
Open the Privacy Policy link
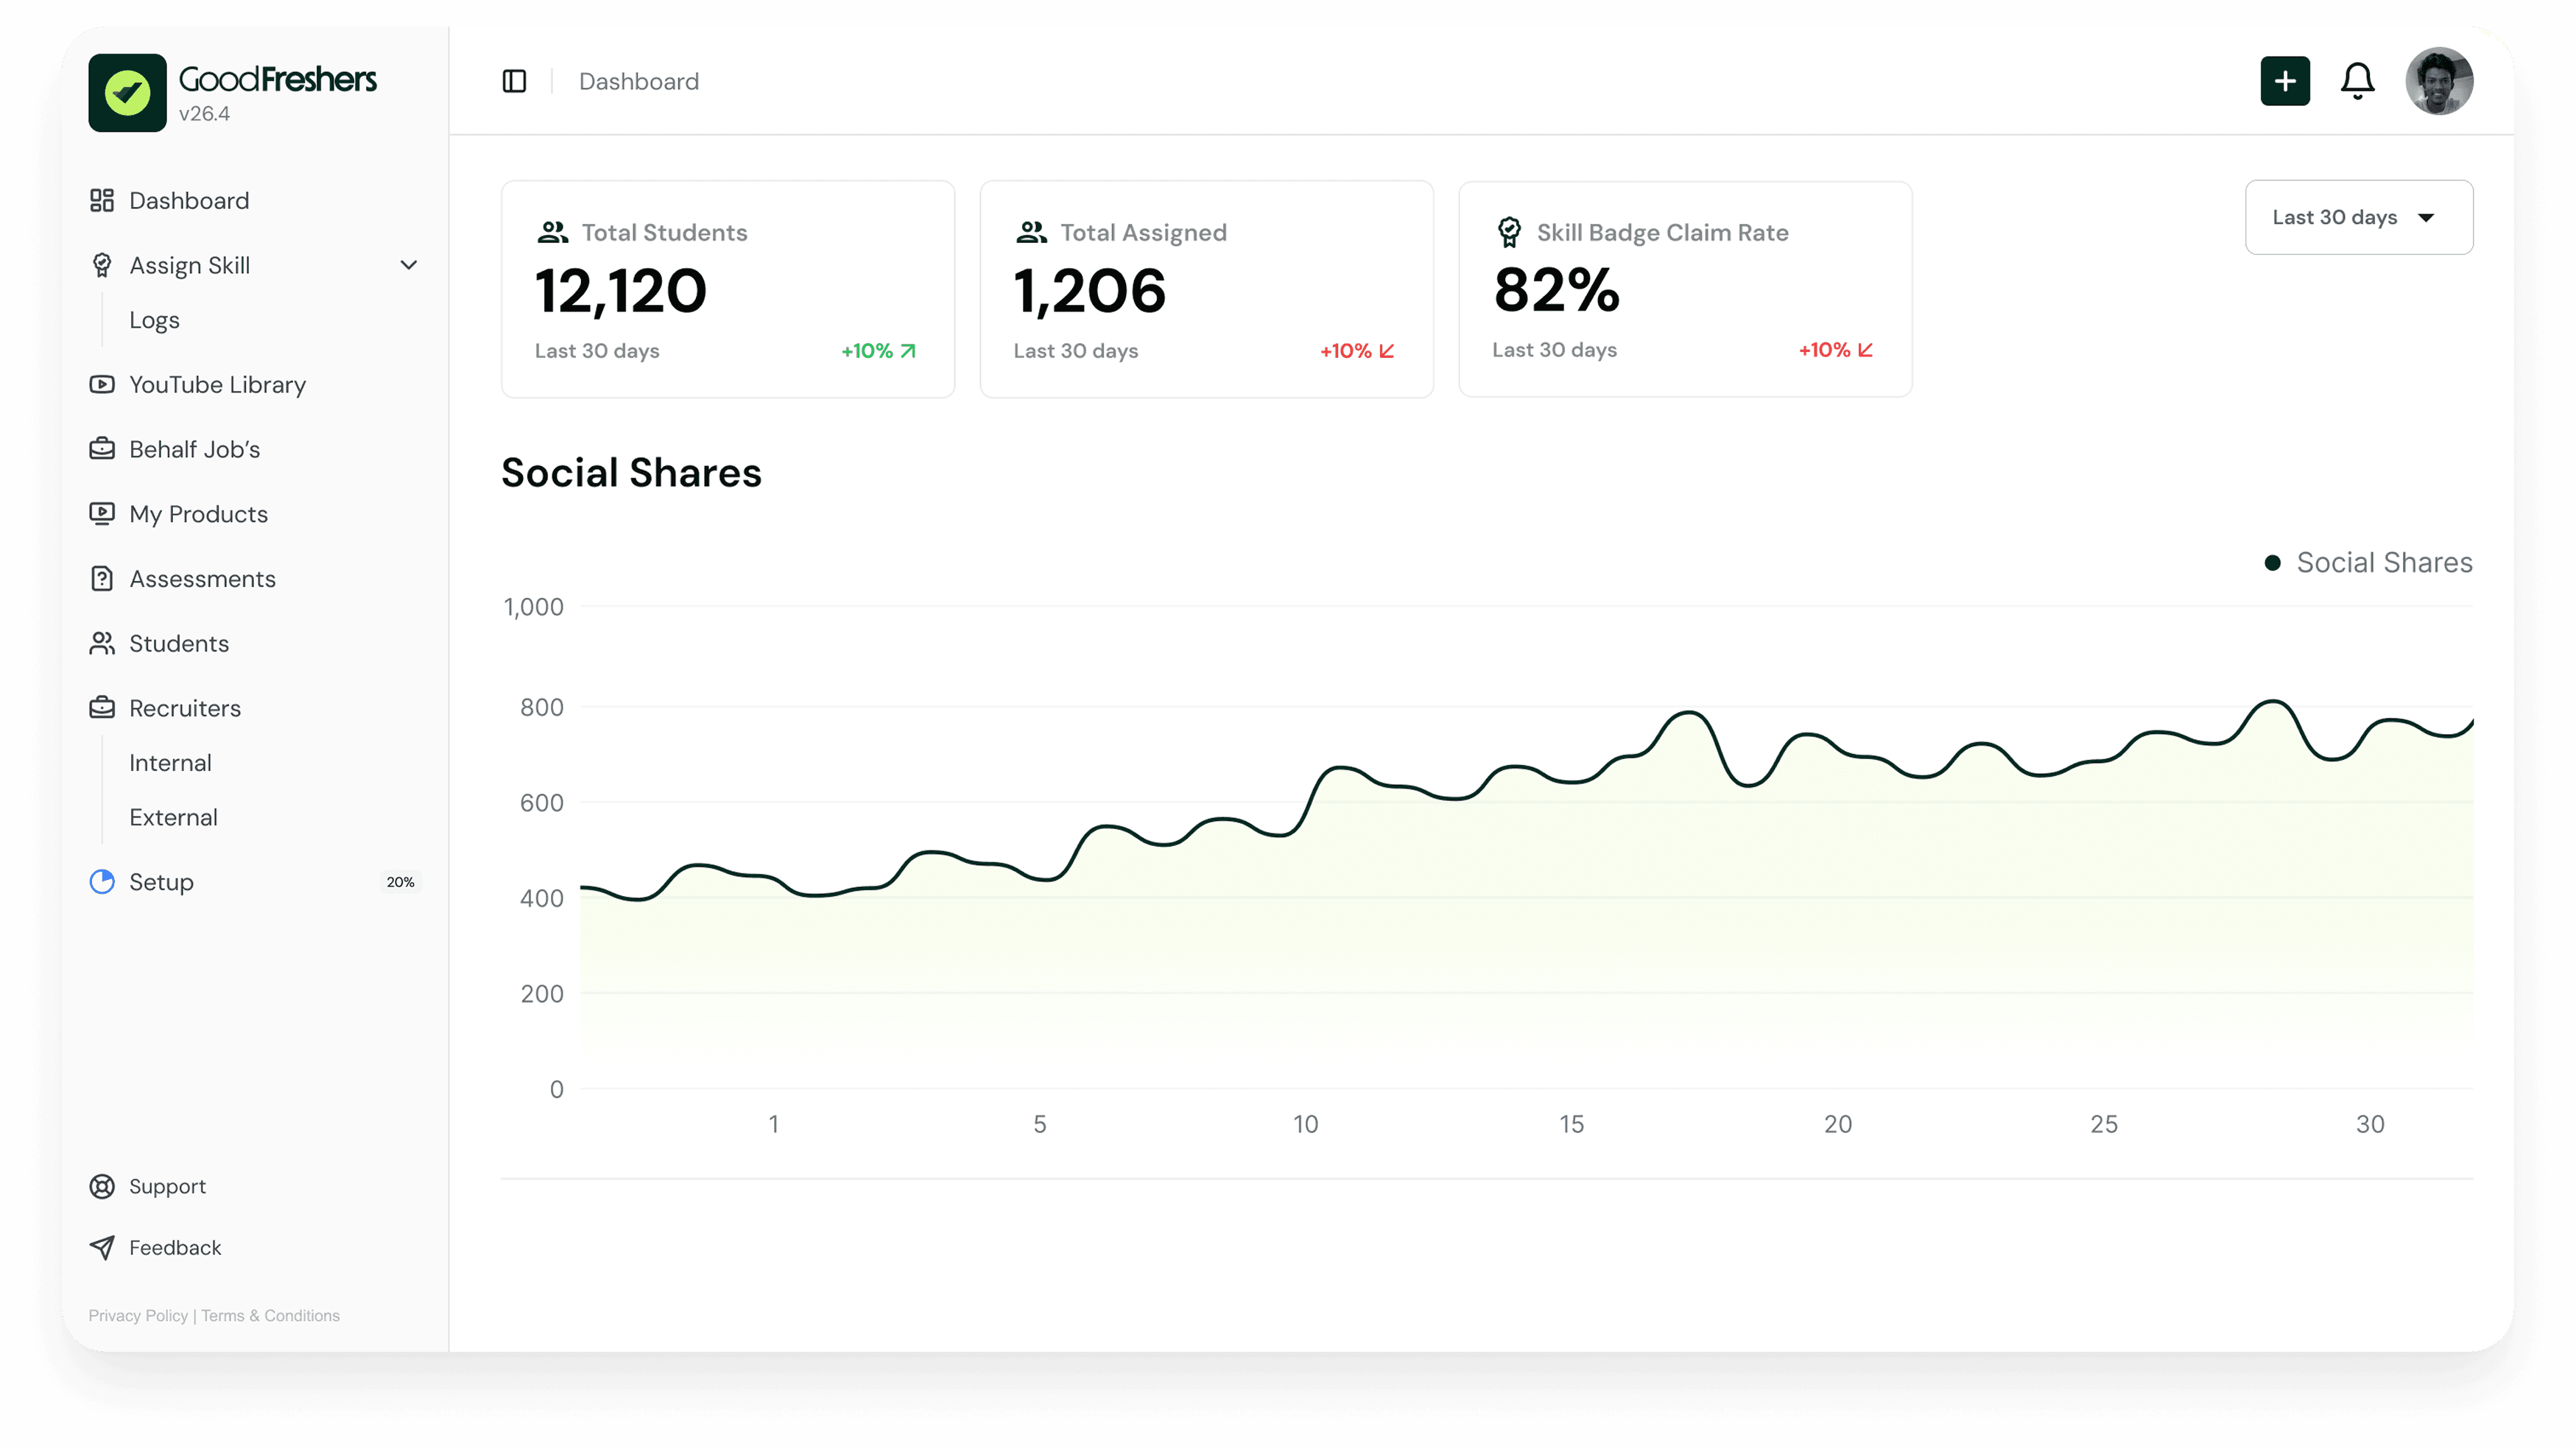[x=138, y=1315]
